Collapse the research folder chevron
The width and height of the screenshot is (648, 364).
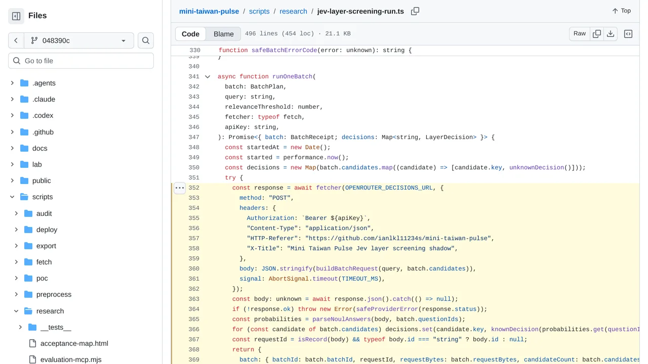pos(16,311)
